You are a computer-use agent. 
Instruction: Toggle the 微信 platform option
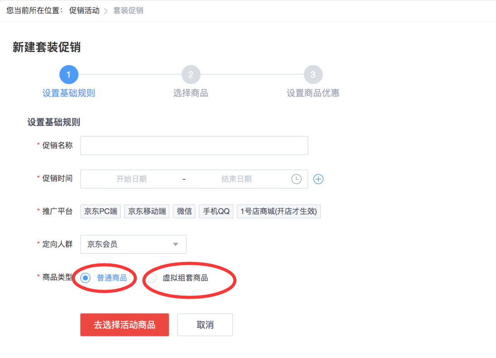[184, 211]
